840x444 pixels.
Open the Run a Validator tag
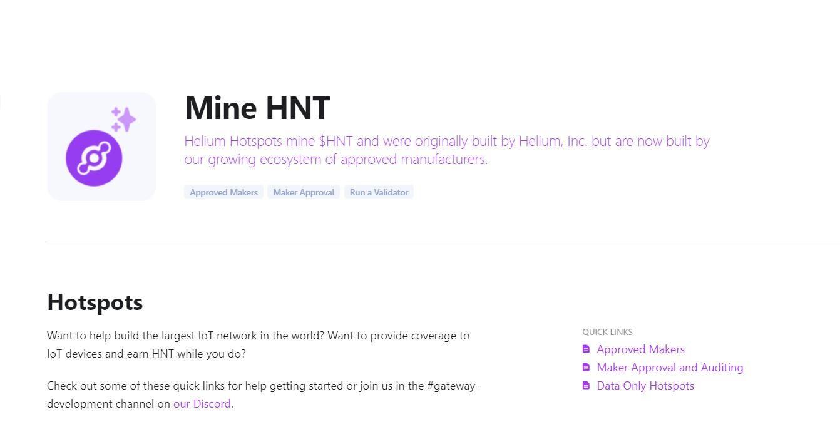click(x=379, y=192)
